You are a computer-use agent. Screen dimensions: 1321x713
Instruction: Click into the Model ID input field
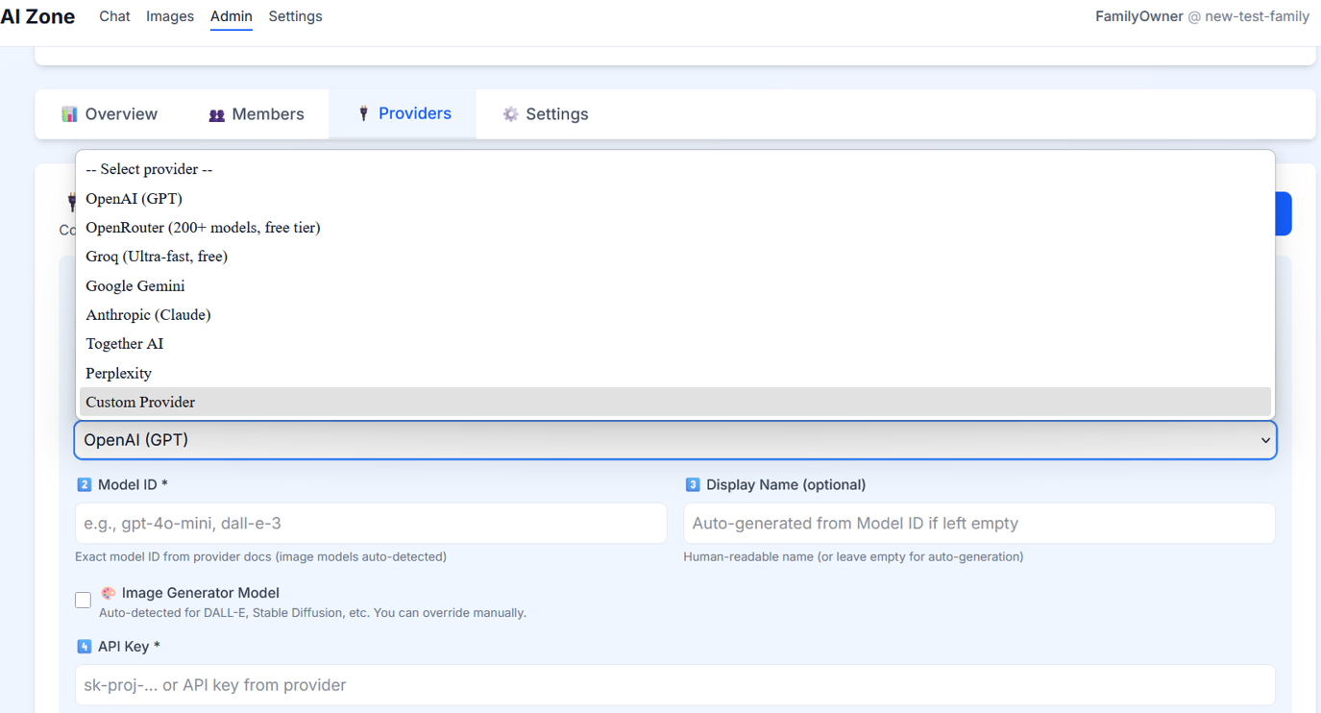point(371,524)
